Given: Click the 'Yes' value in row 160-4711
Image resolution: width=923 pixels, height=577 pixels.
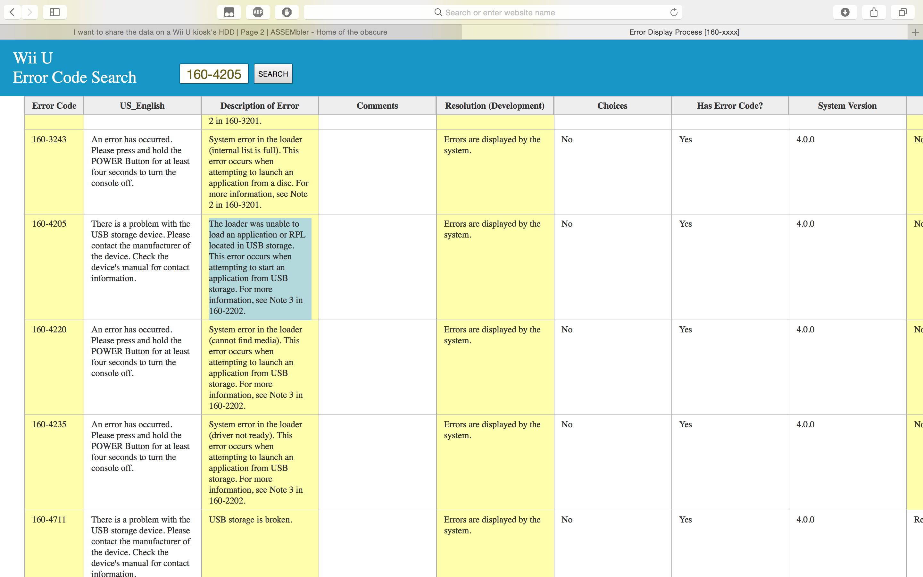Looking at the screenshot, I should click(686, 520).
